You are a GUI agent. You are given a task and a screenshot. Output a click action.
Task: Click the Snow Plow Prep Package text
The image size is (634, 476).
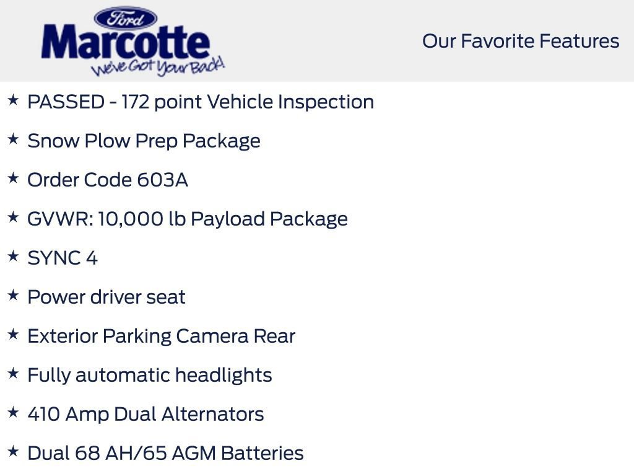144,141
